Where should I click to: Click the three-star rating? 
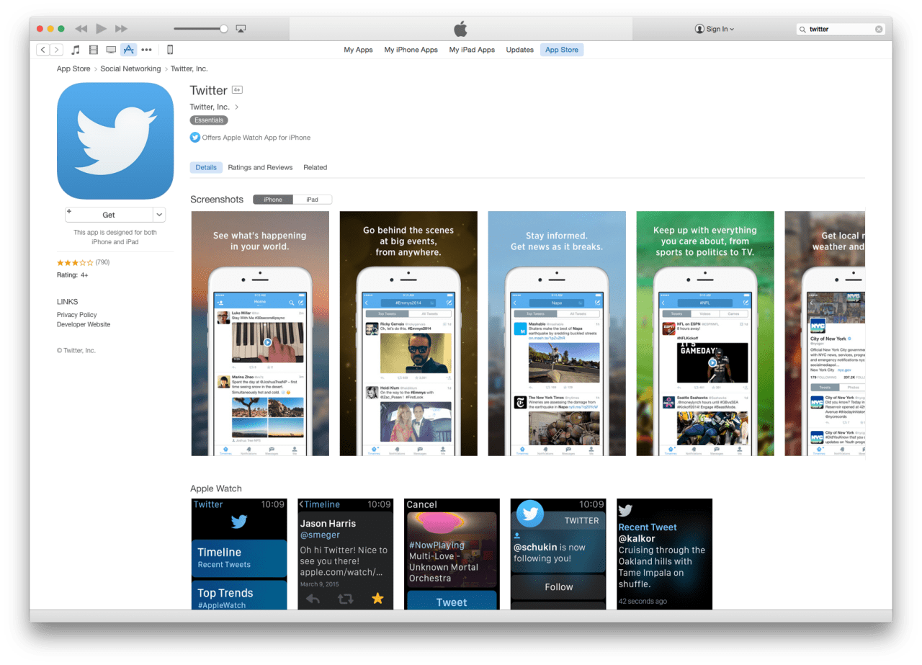[x=75, y=263]
